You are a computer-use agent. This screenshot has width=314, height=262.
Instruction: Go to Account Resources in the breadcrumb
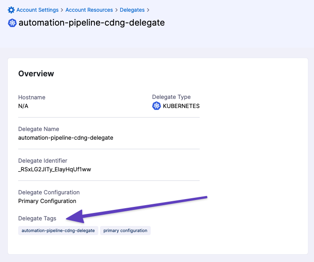(89, 10)
